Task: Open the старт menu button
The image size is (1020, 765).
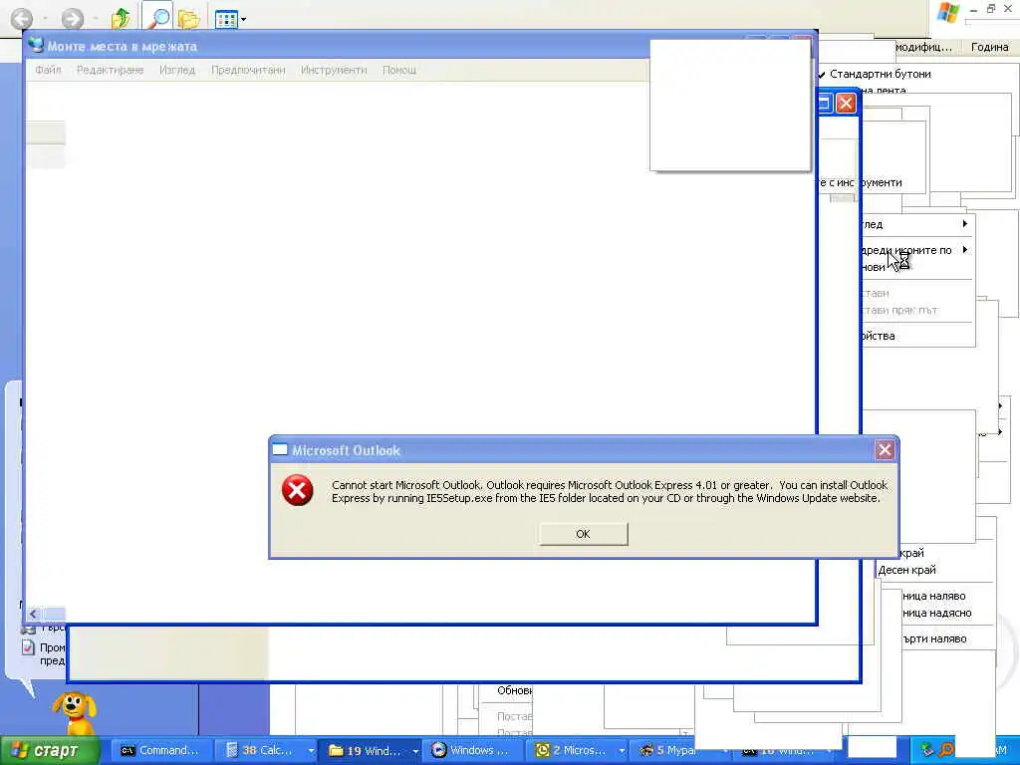Action: point(50,751)
